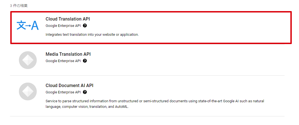This screenshot has height=125, width=299.
Task: Select Google Enterprise API label under Cloud Document AI
Action: point(63,92)
